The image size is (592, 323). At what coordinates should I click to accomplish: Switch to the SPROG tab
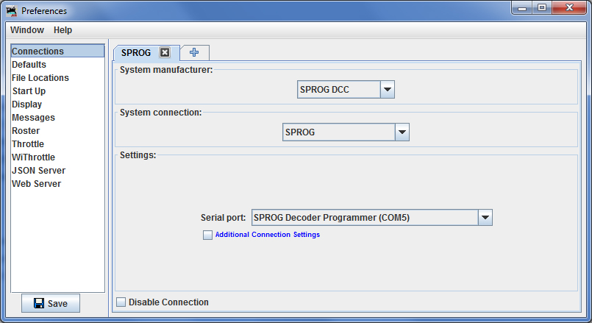pyautogui.click(x=136, y=52)
